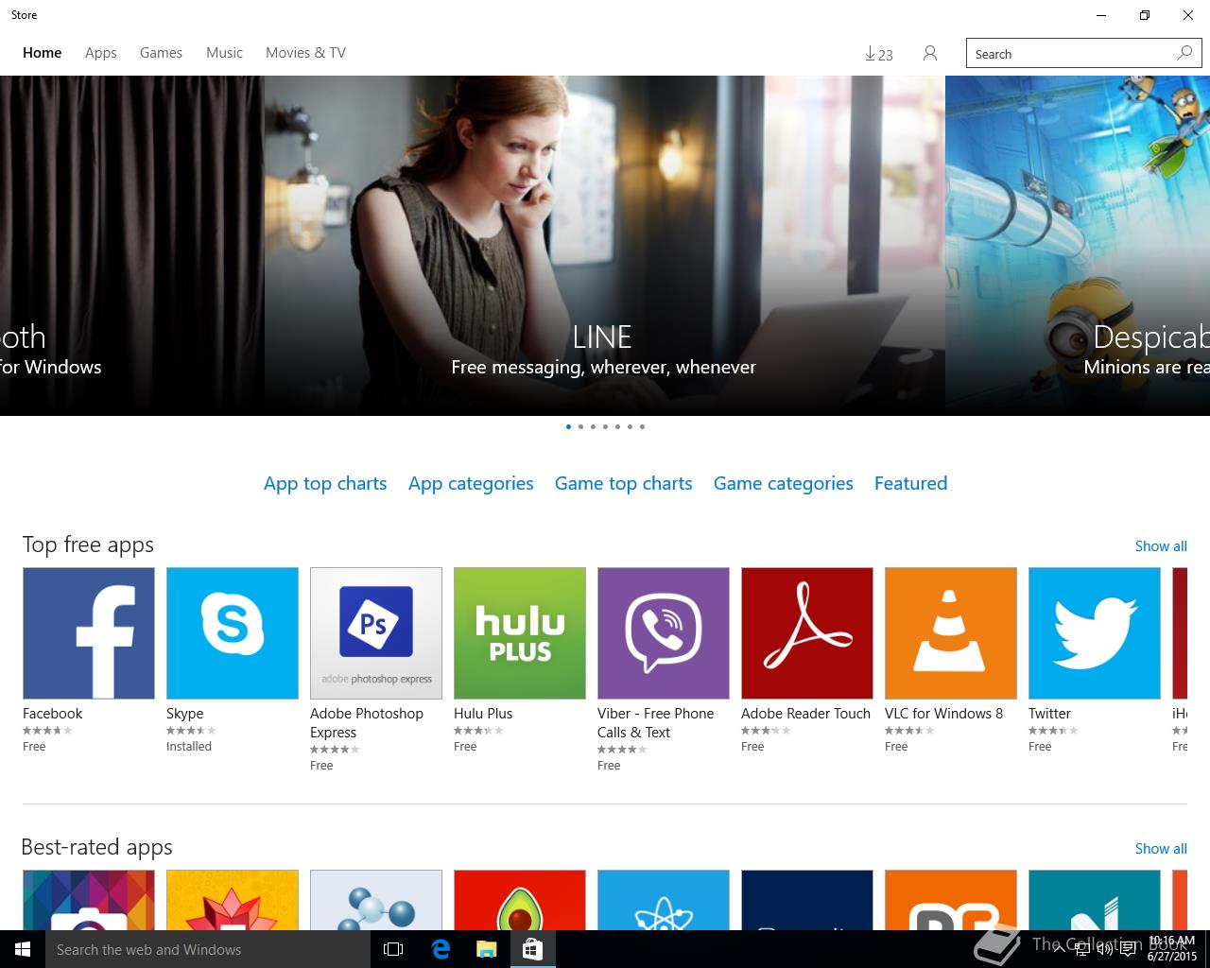Open the camera app tile in Best-rated apps

pos(89,900)
